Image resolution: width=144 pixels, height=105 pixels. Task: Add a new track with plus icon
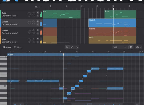(x=40, y=7)
